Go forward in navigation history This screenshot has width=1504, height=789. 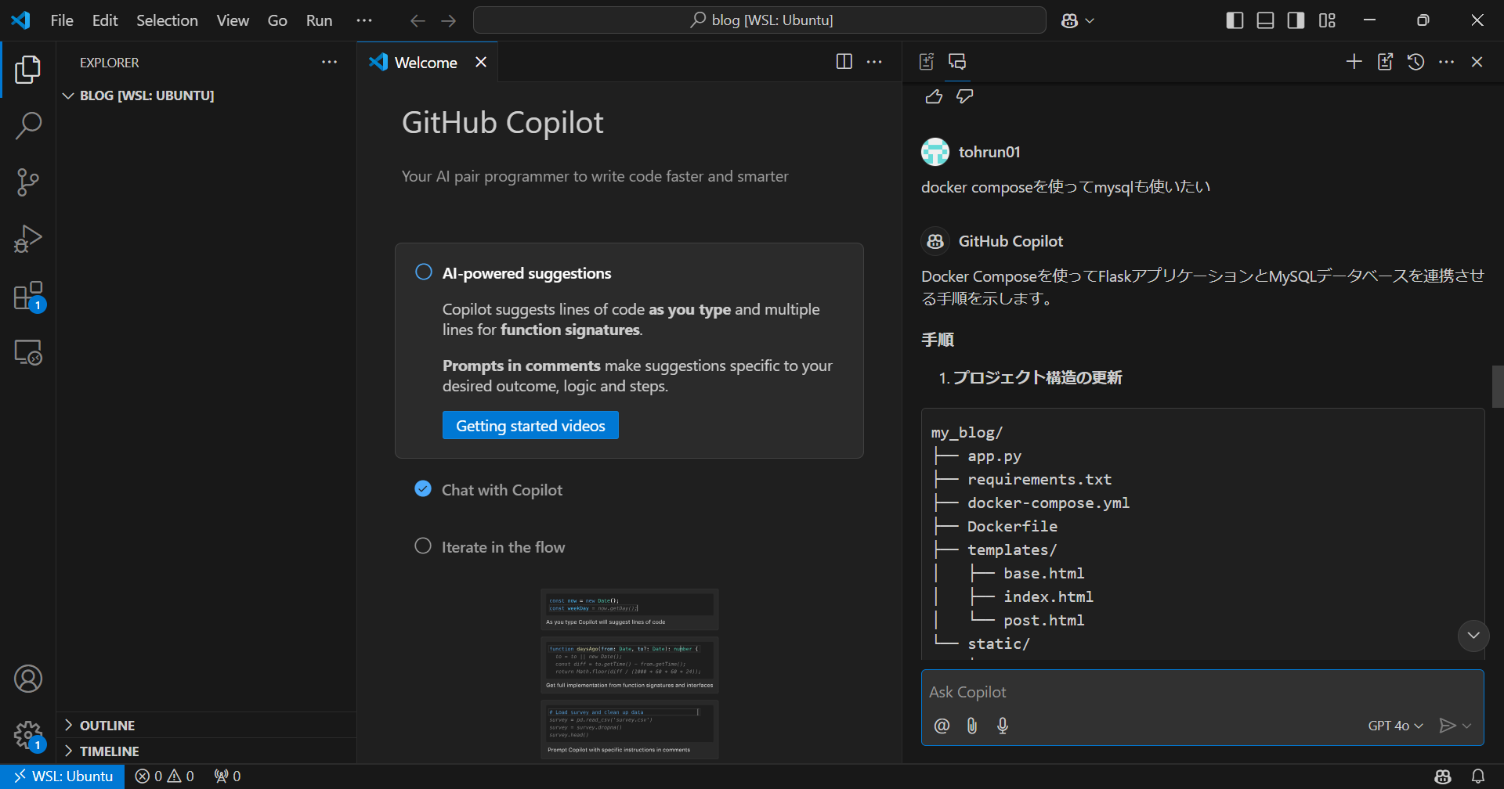pos(449,20)
